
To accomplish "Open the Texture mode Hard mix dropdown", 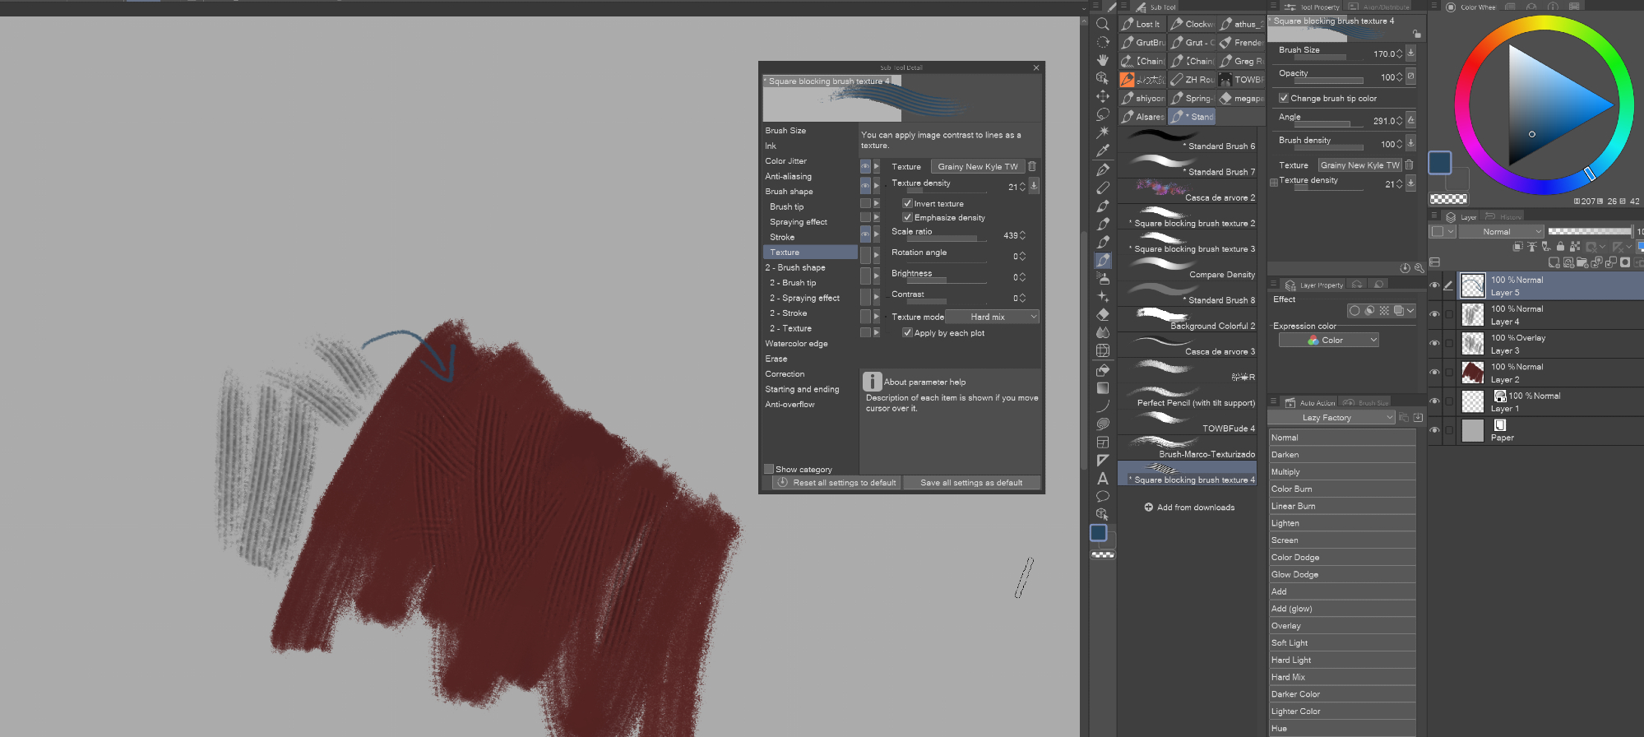I will (993, 317).
